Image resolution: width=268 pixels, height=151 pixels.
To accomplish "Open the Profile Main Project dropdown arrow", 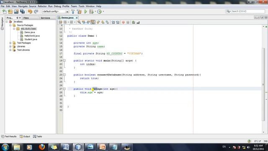I will coord(103,11).
